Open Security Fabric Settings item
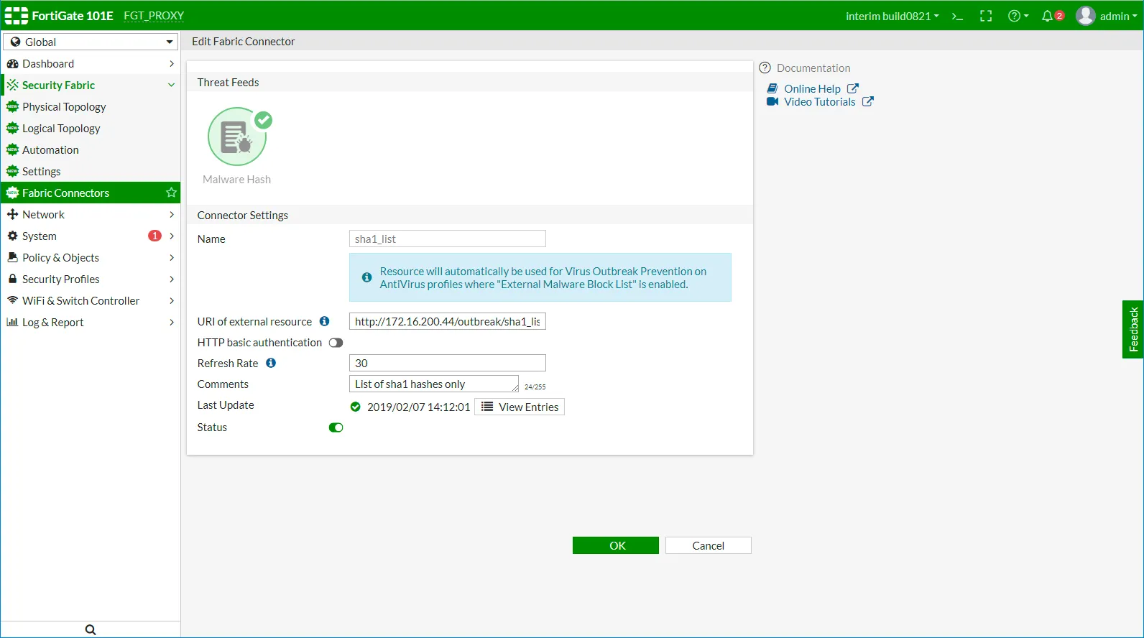Image resolution: width=1144 pixels, height=638 pixels. point(91,171)
